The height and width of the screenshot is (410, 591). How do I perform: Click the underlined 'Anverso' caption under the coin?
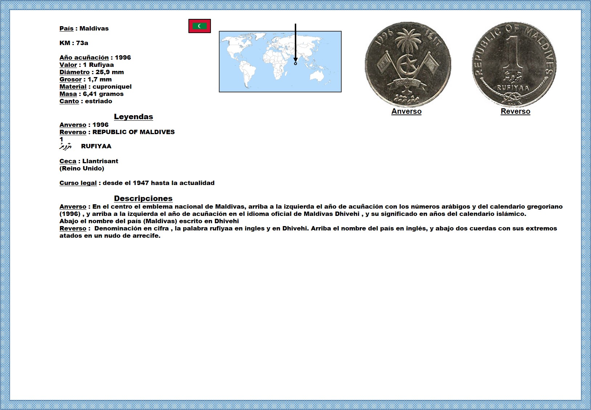[x=406, y=112]
